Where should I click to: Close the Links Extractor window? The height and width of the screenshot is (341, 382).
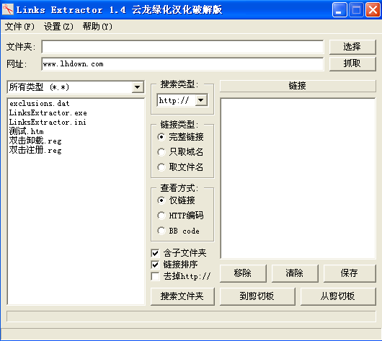click(373, 10)
